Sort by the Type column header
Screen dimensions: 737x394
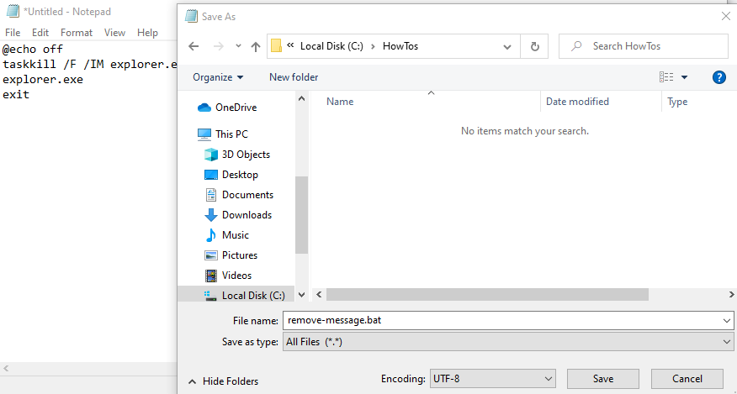click(x=677, y=102)
